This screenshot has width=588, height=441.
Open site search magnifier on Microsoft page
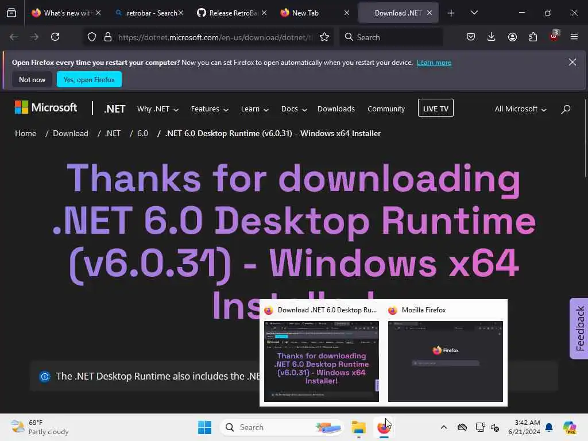pyautogui.click(x=566, y=109)
